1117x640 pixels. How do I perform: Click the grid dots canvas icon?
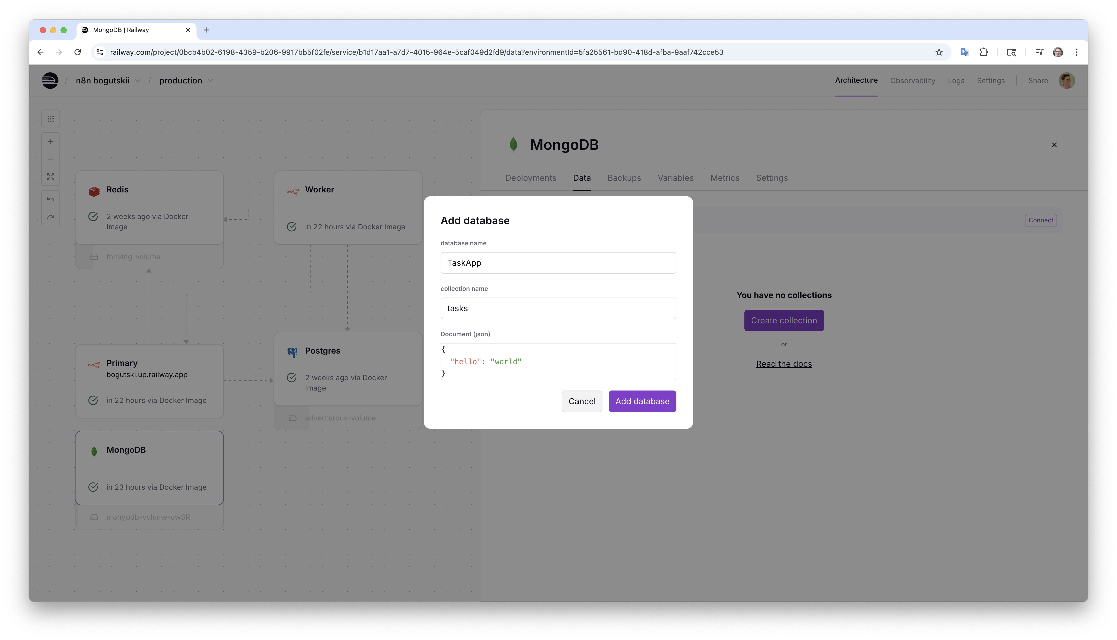coord(51,119)
